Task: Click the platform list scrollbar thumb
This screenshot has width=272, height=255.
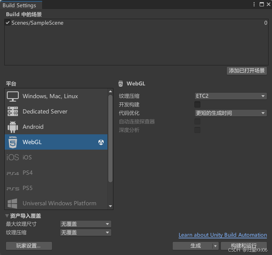Action: point(110,138)
